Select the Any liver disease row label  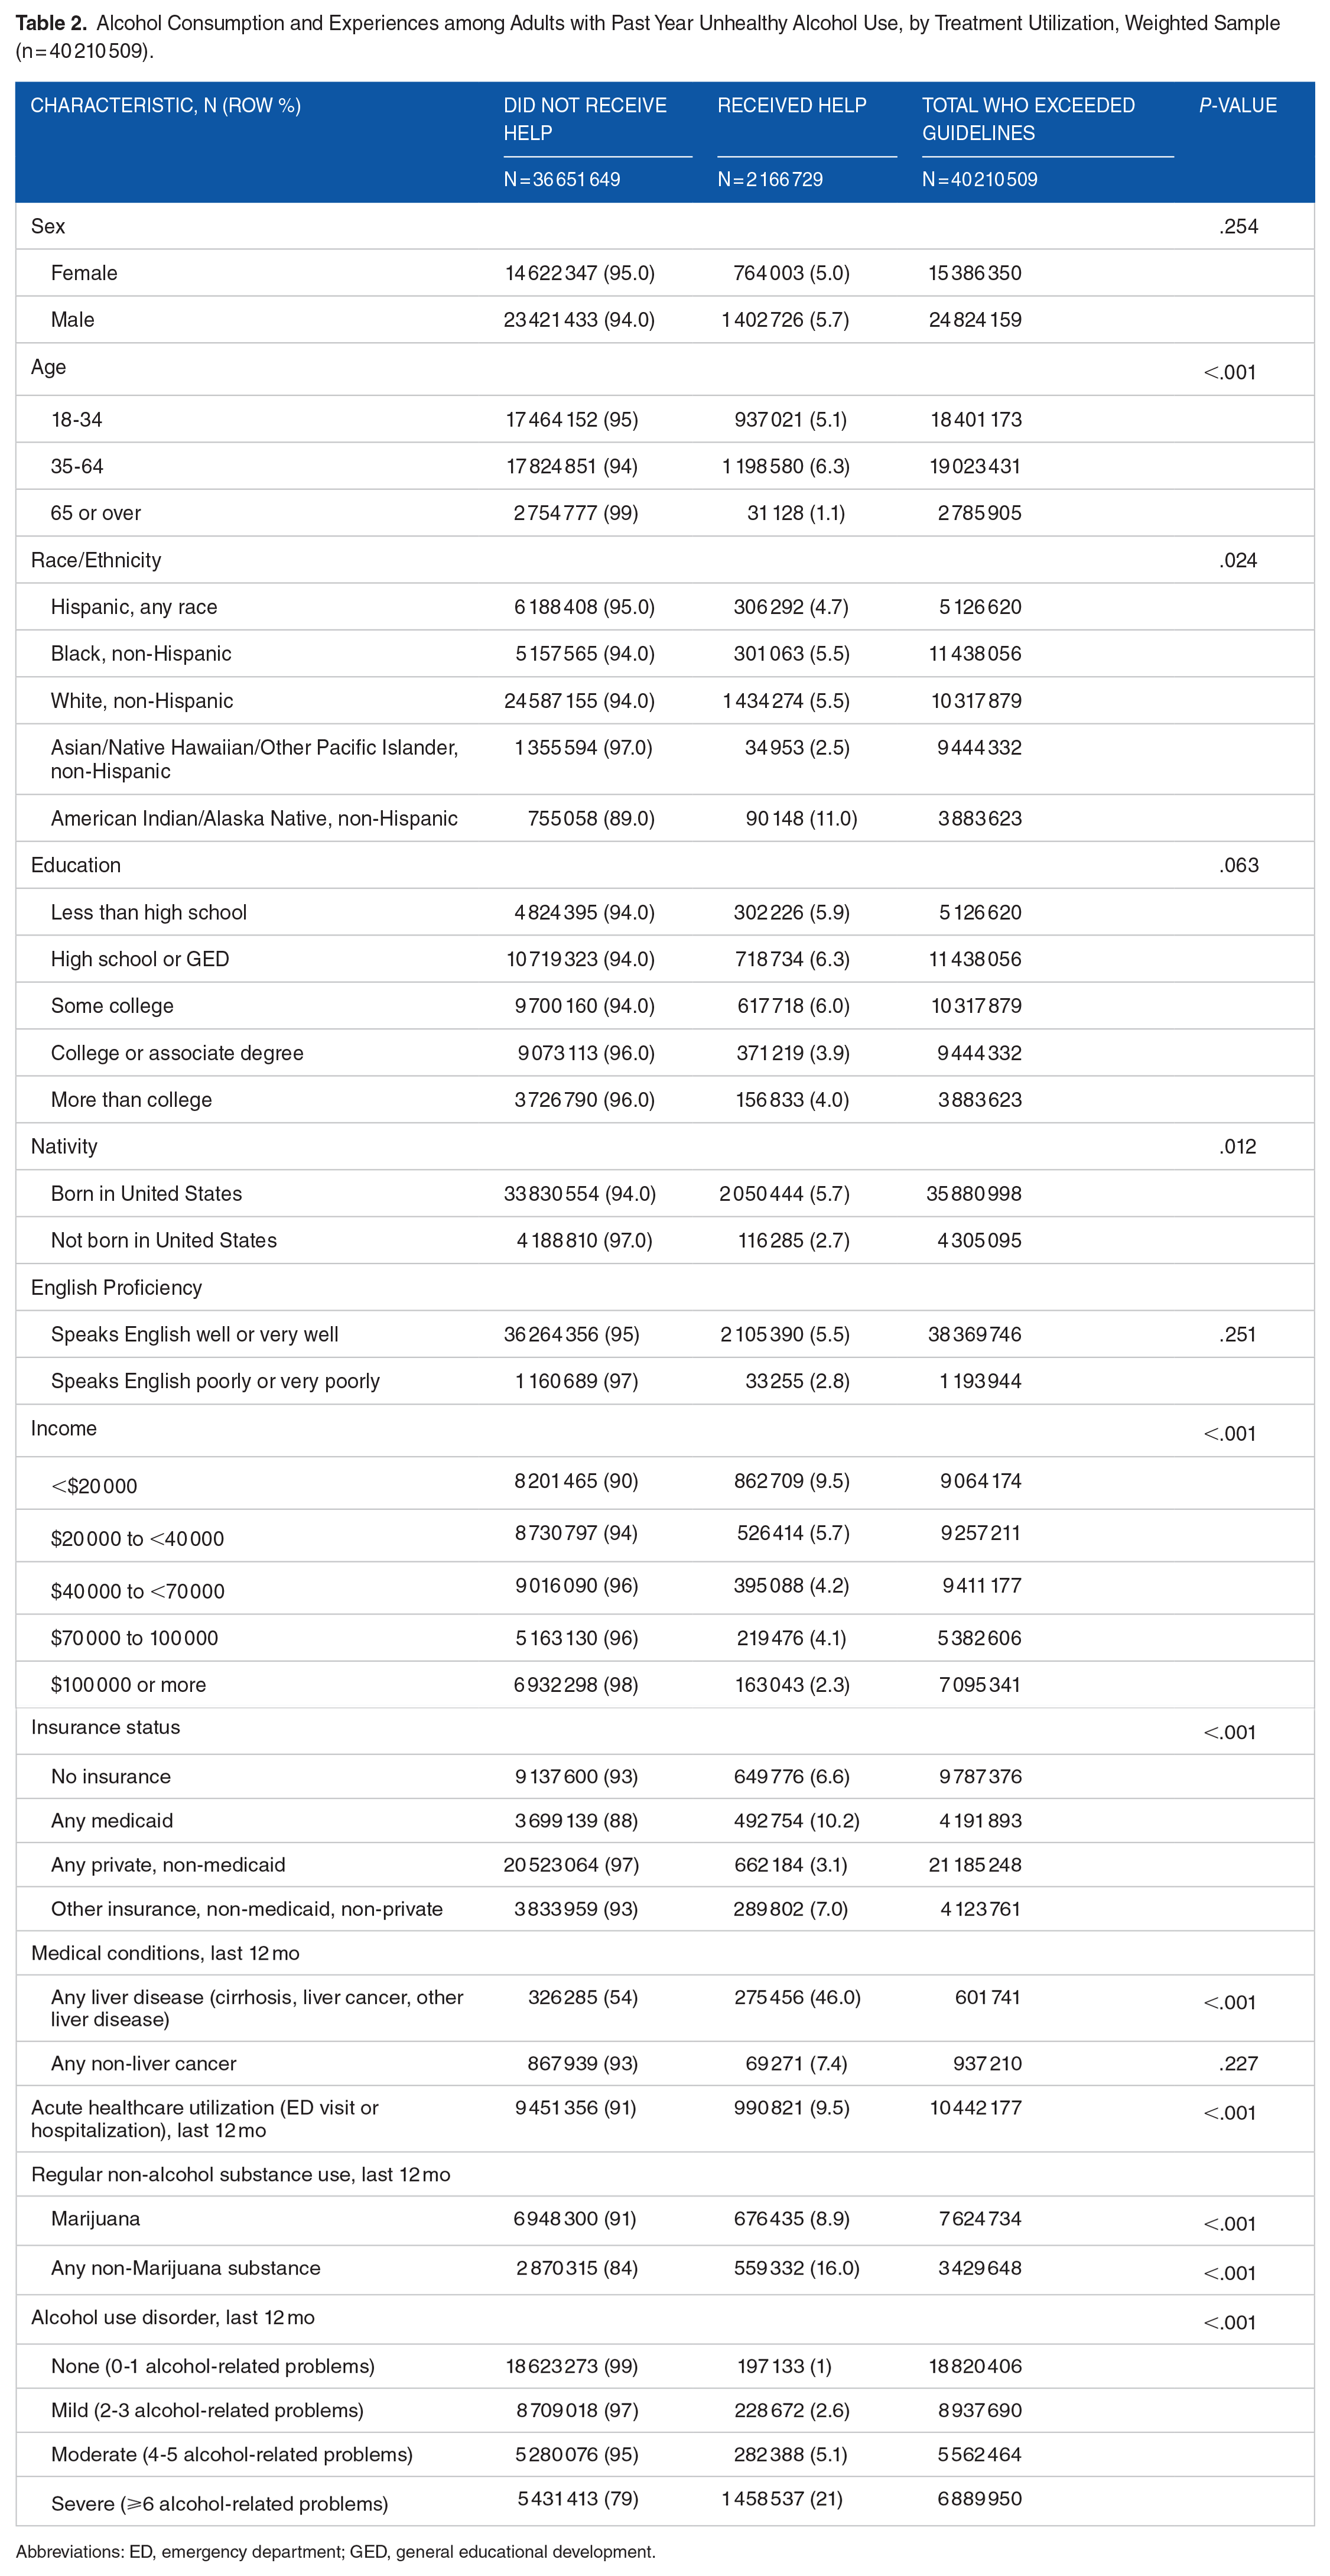point(257,2008)
